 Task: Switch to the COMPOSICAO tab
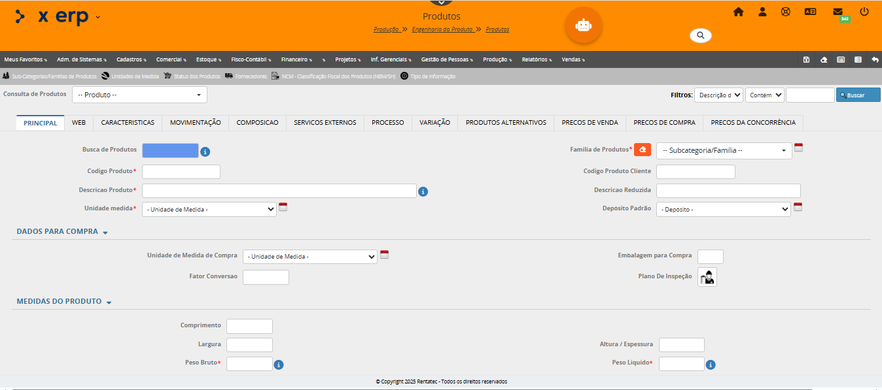click(257, 123)
